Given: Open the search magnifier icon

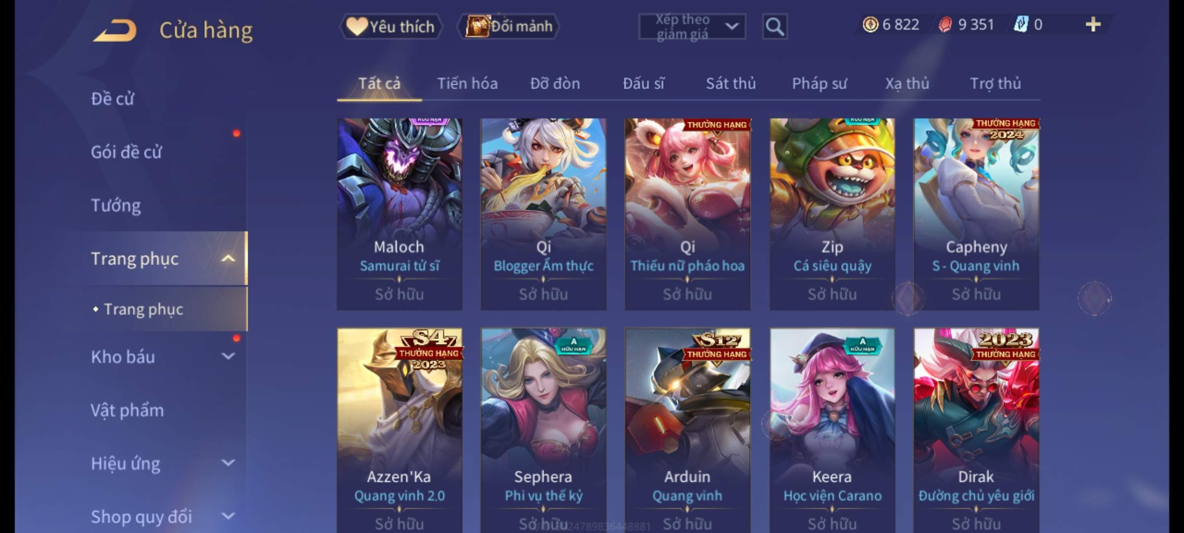Looking at the screenshot, I should (x=775, y=27).
